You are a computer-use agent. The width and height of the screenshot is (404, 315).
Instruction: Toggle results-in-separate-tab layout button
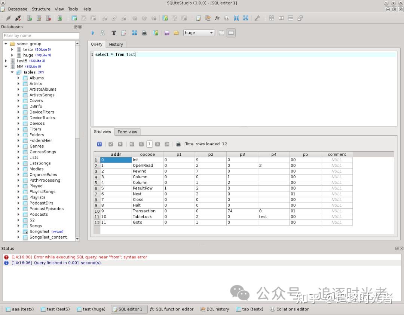coord(221,33)
